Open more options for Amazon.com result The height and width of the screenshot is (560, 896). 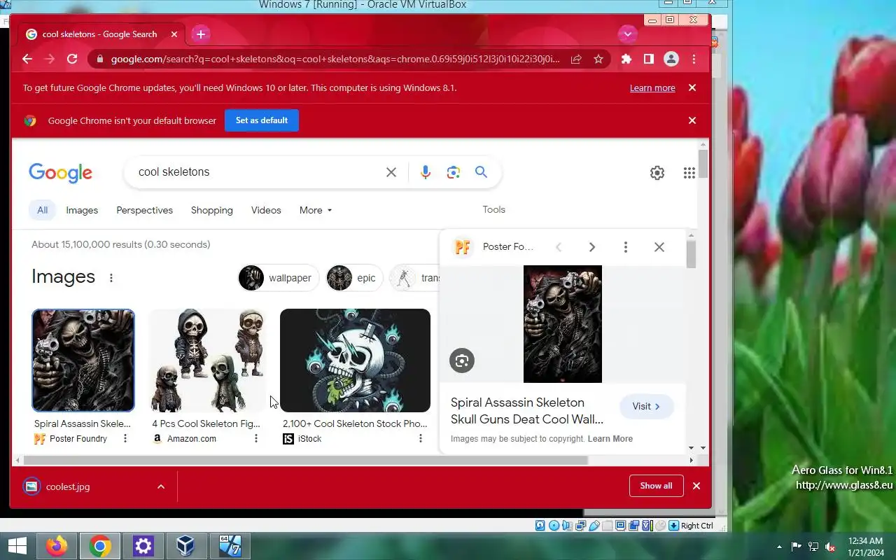pos(256,439)
